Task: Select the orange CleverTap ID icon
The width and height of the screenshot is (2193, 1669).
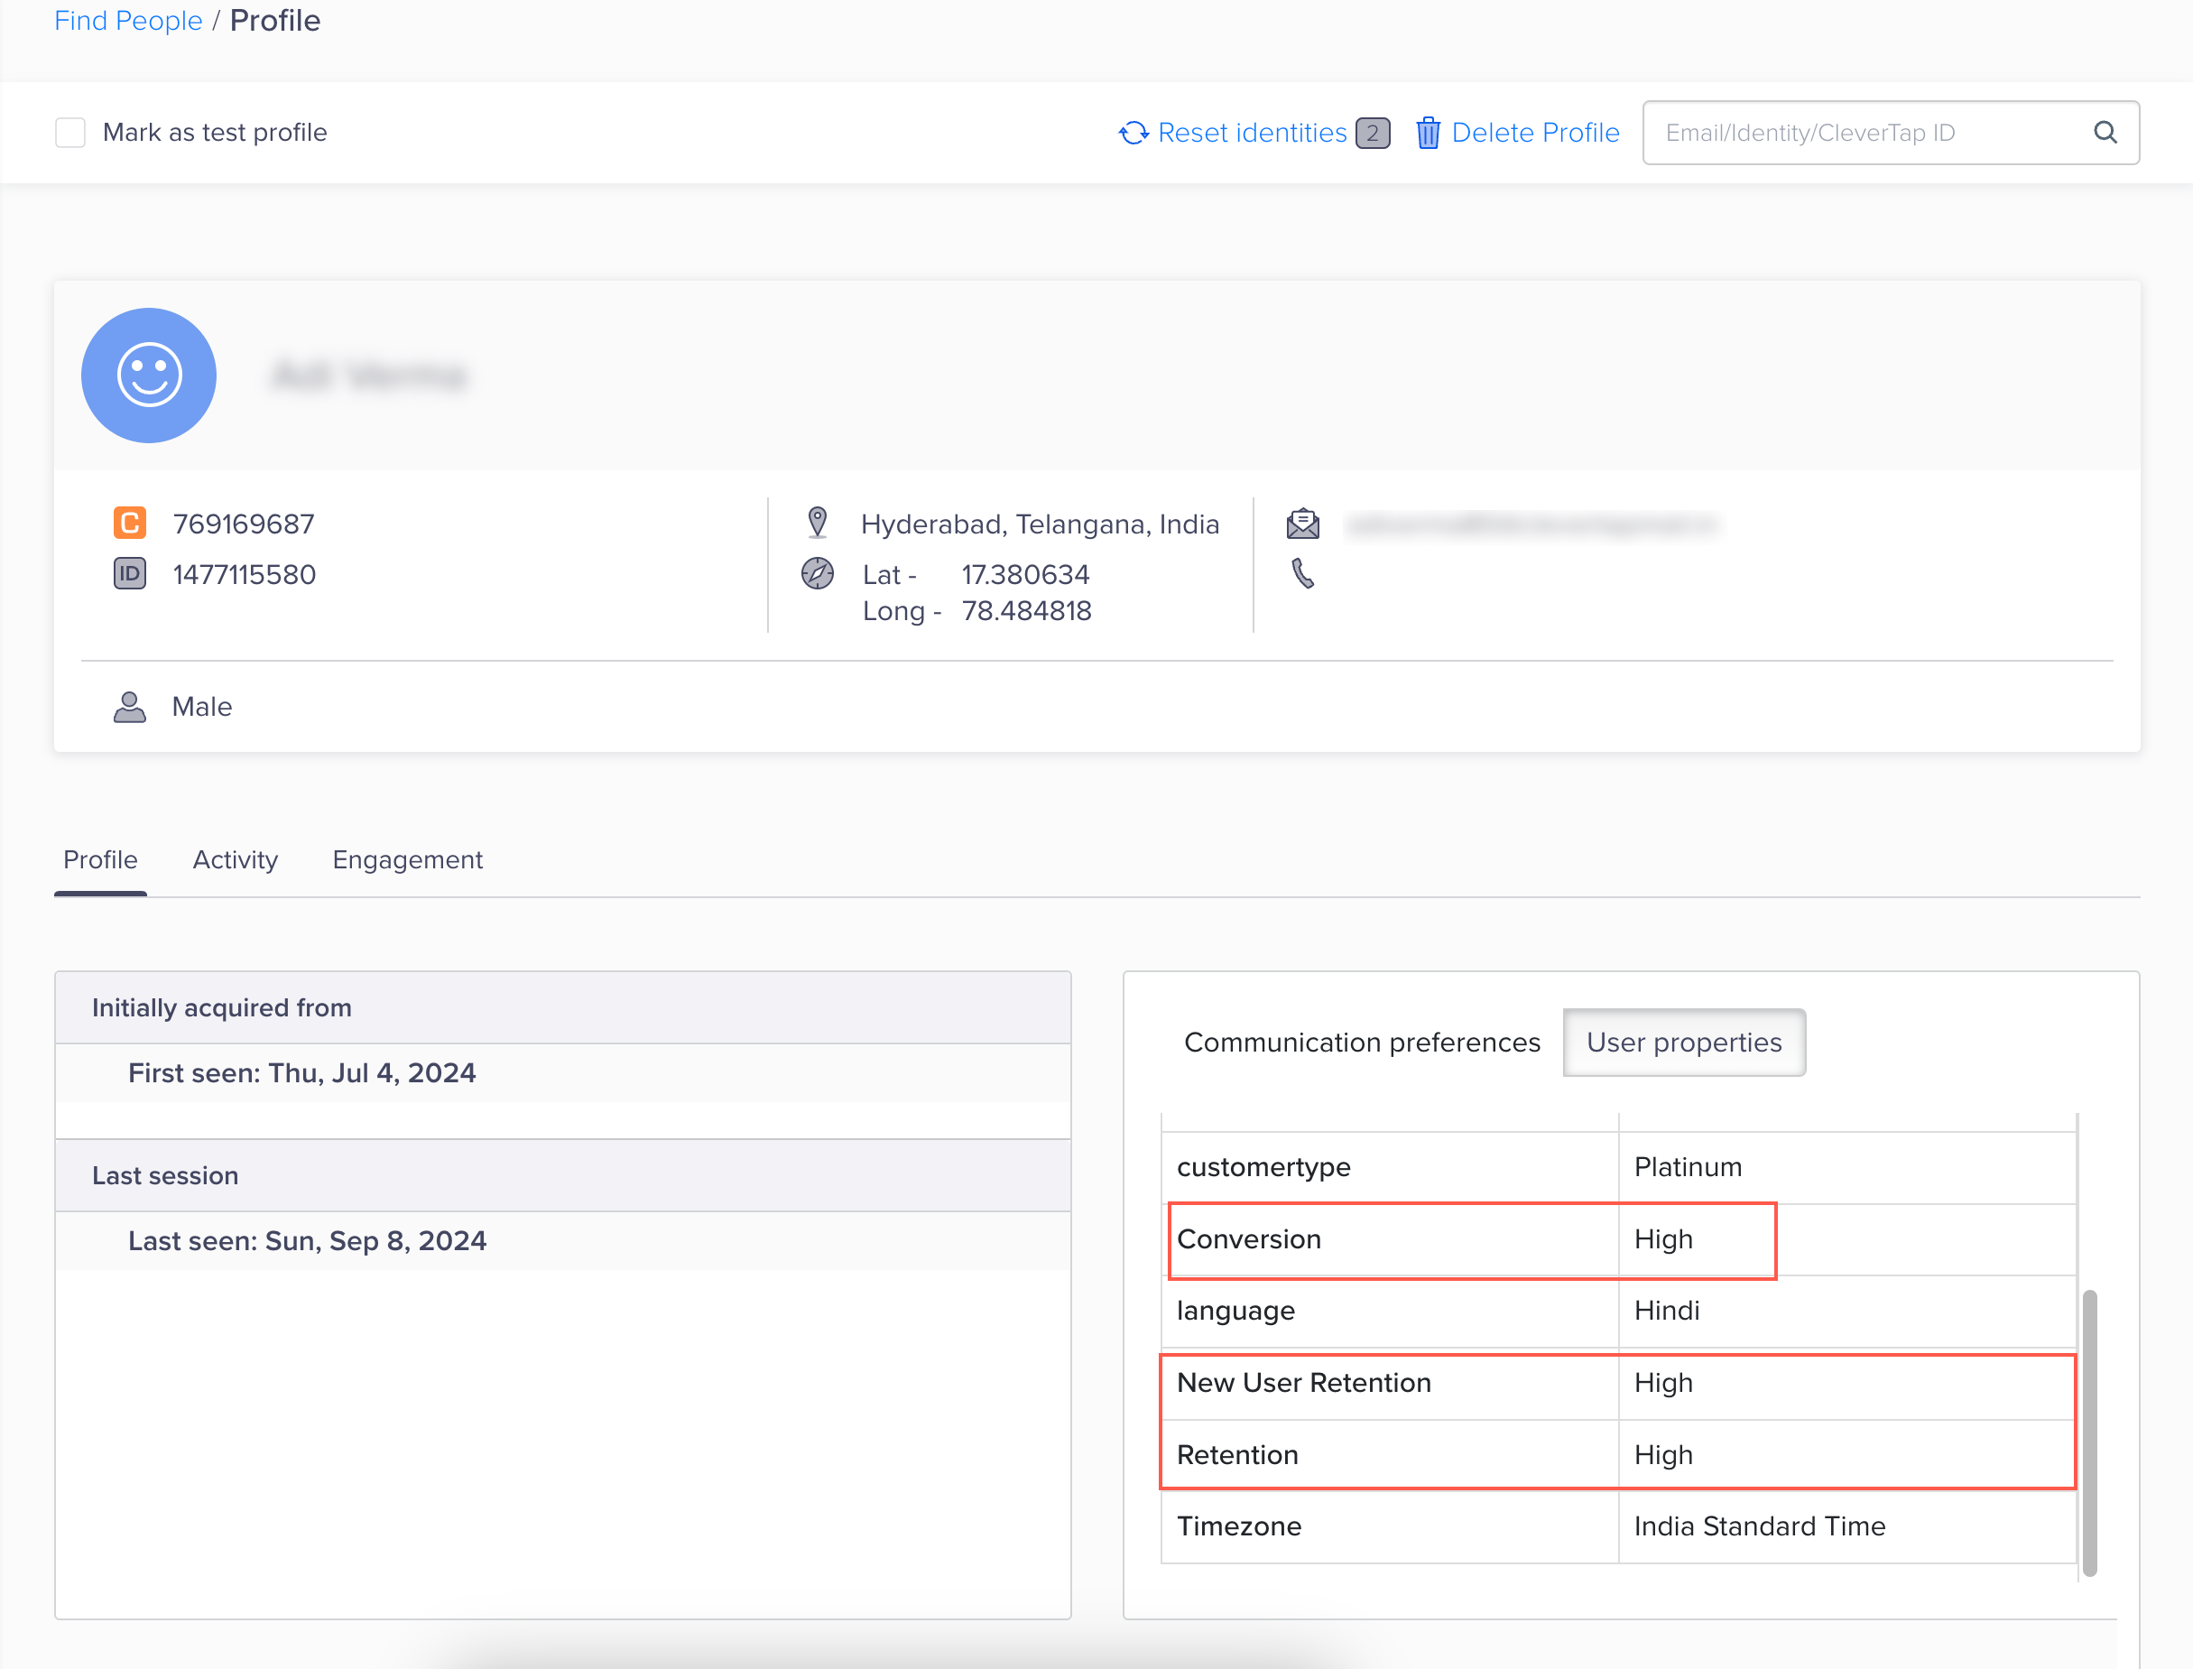Action: pyautogui.click(x=130, y=523)
